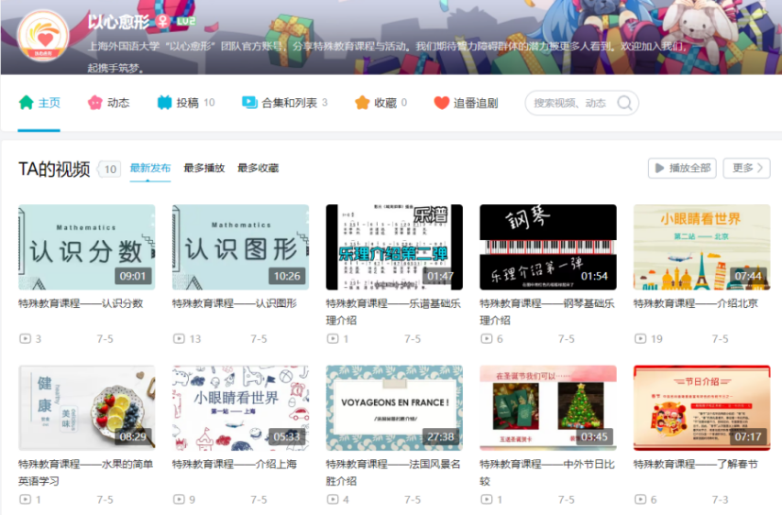The image size is (782, 515).
Task: Open the VOYAGEONS EN FRANCE video thumbnail
Action: pos(394,408)
